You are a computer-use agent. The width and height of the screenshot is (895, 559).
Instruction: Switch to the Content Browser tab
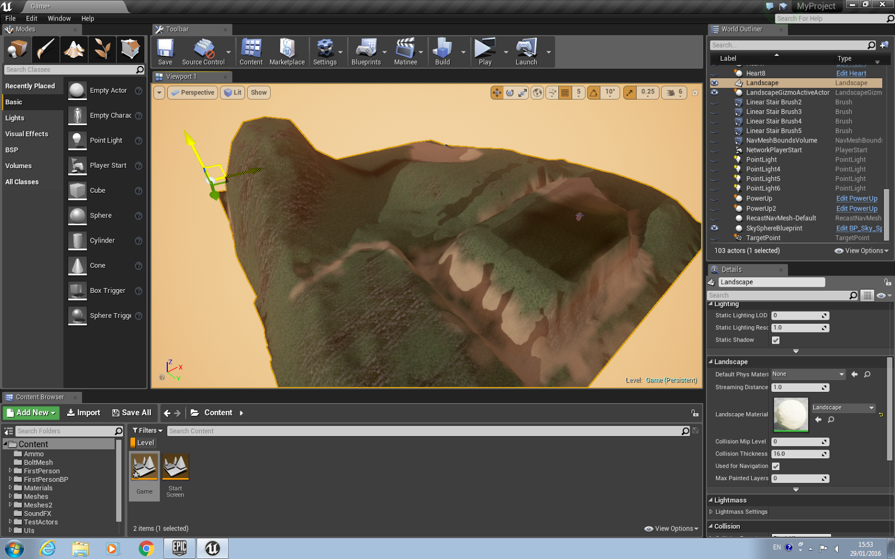click(x=41, y=397)
